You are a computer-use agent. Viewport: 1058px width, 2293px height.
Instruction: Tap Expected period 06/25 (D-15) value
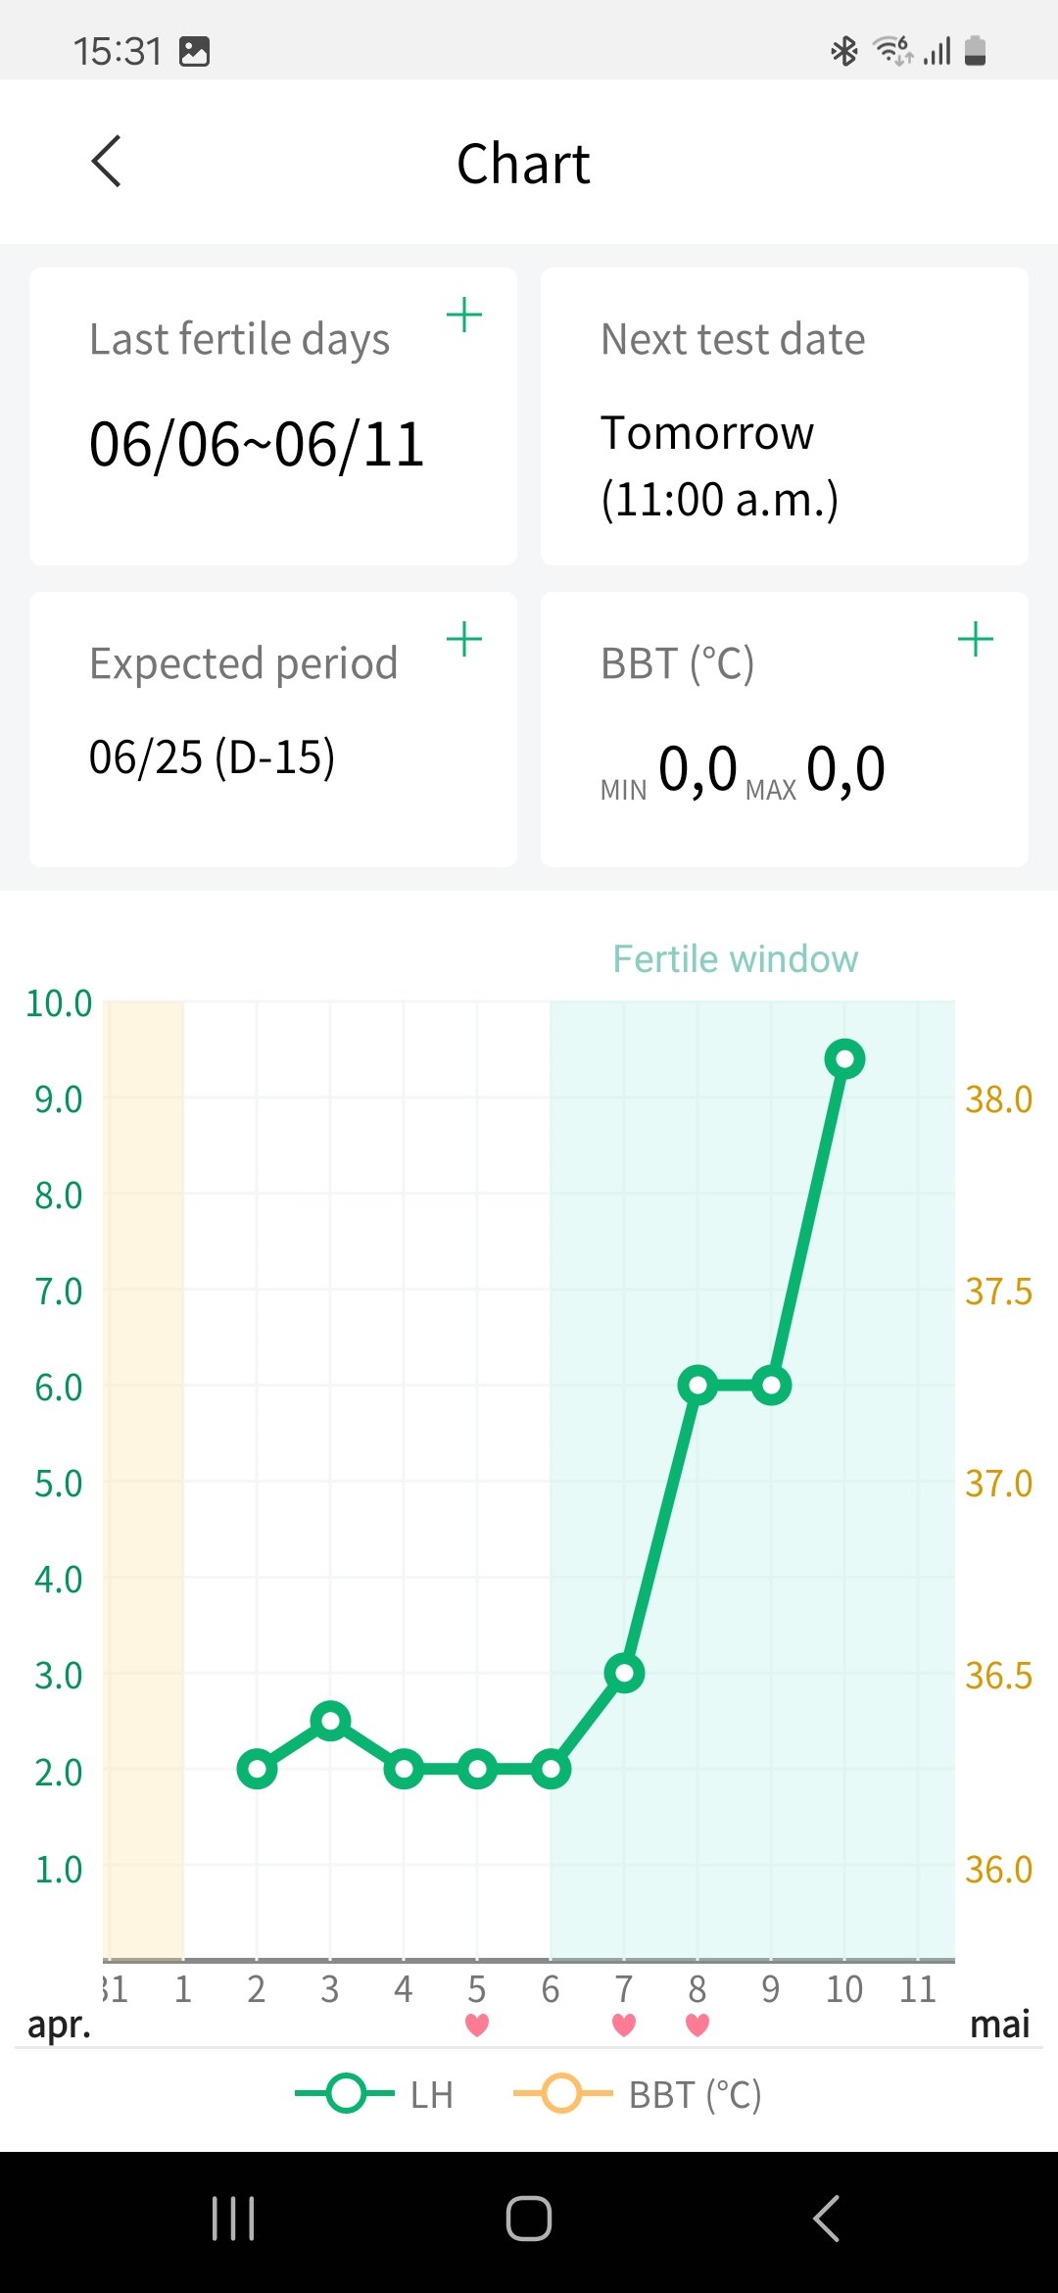pos(213,757)
